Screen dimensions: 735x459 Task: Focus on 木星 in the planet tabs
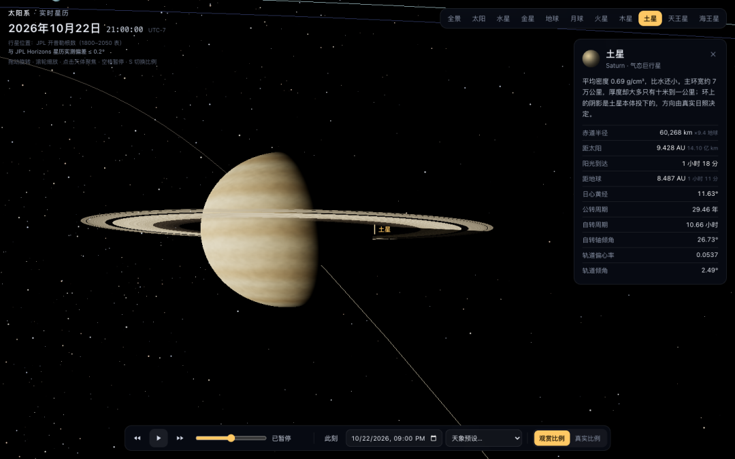pos(625,19)
